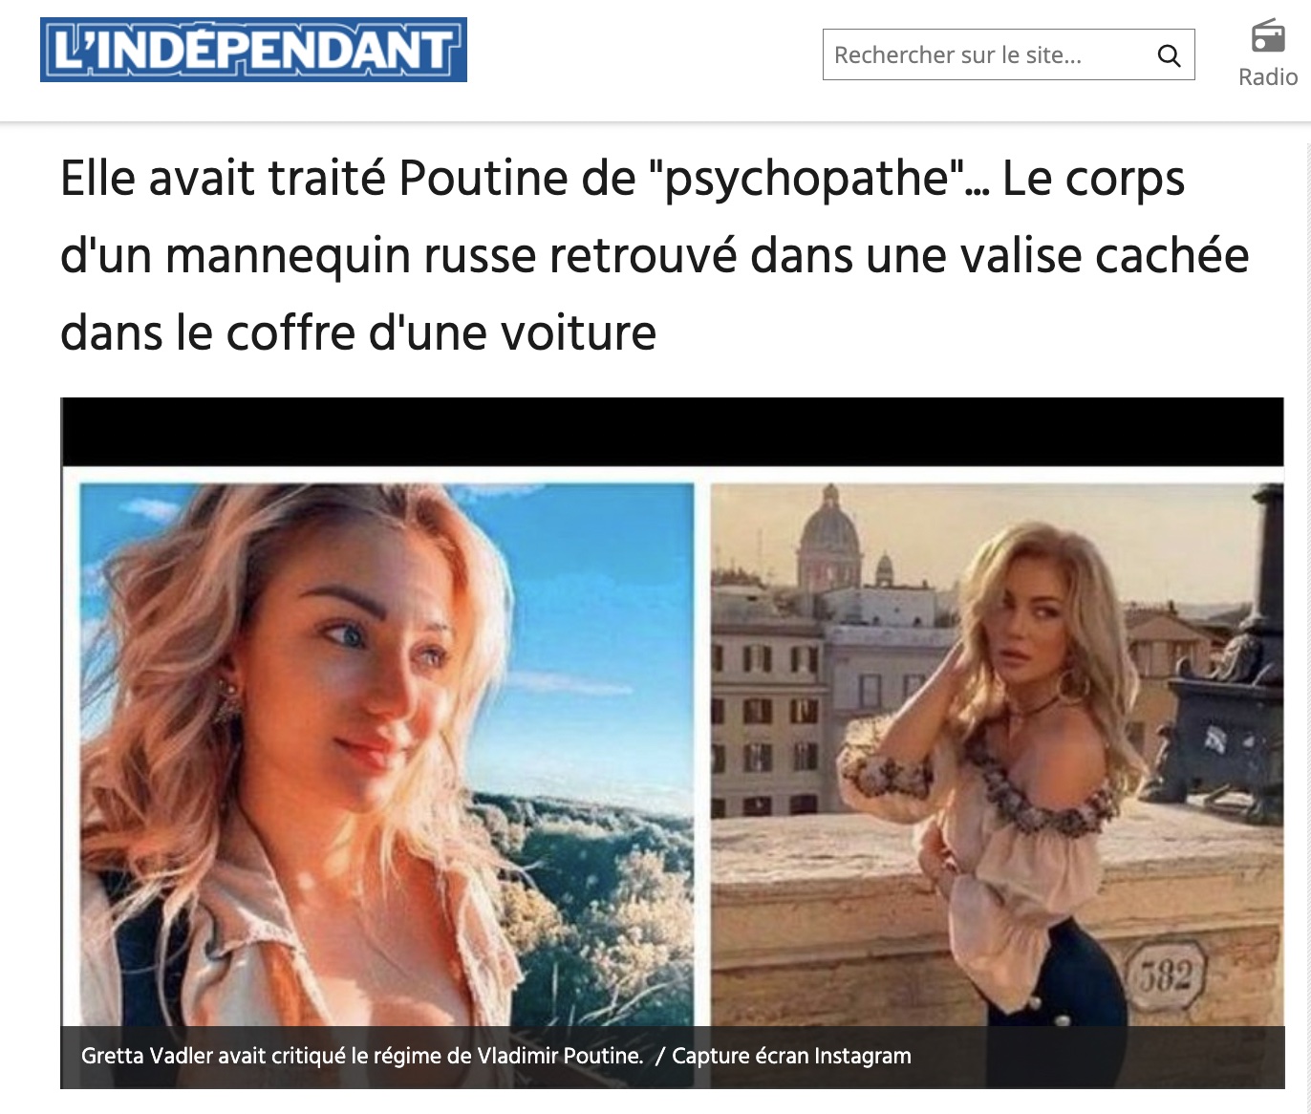Click the L'Indépendant logo
This screenshot has height=1114, width=1311.
(x=253, y=50)
